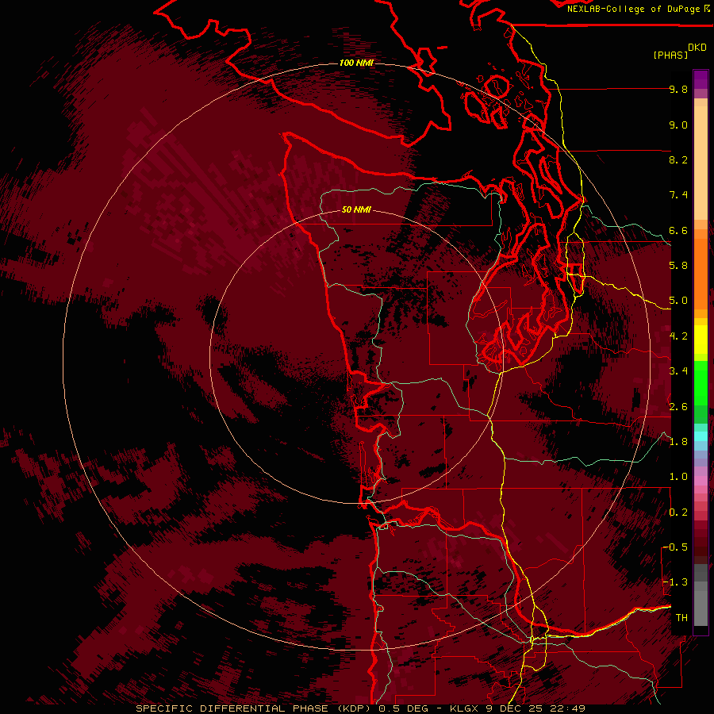The height and width of the screenshot is (714, 714).
Task: Pick the 6.6 scale value
Action: pos(678,230)
